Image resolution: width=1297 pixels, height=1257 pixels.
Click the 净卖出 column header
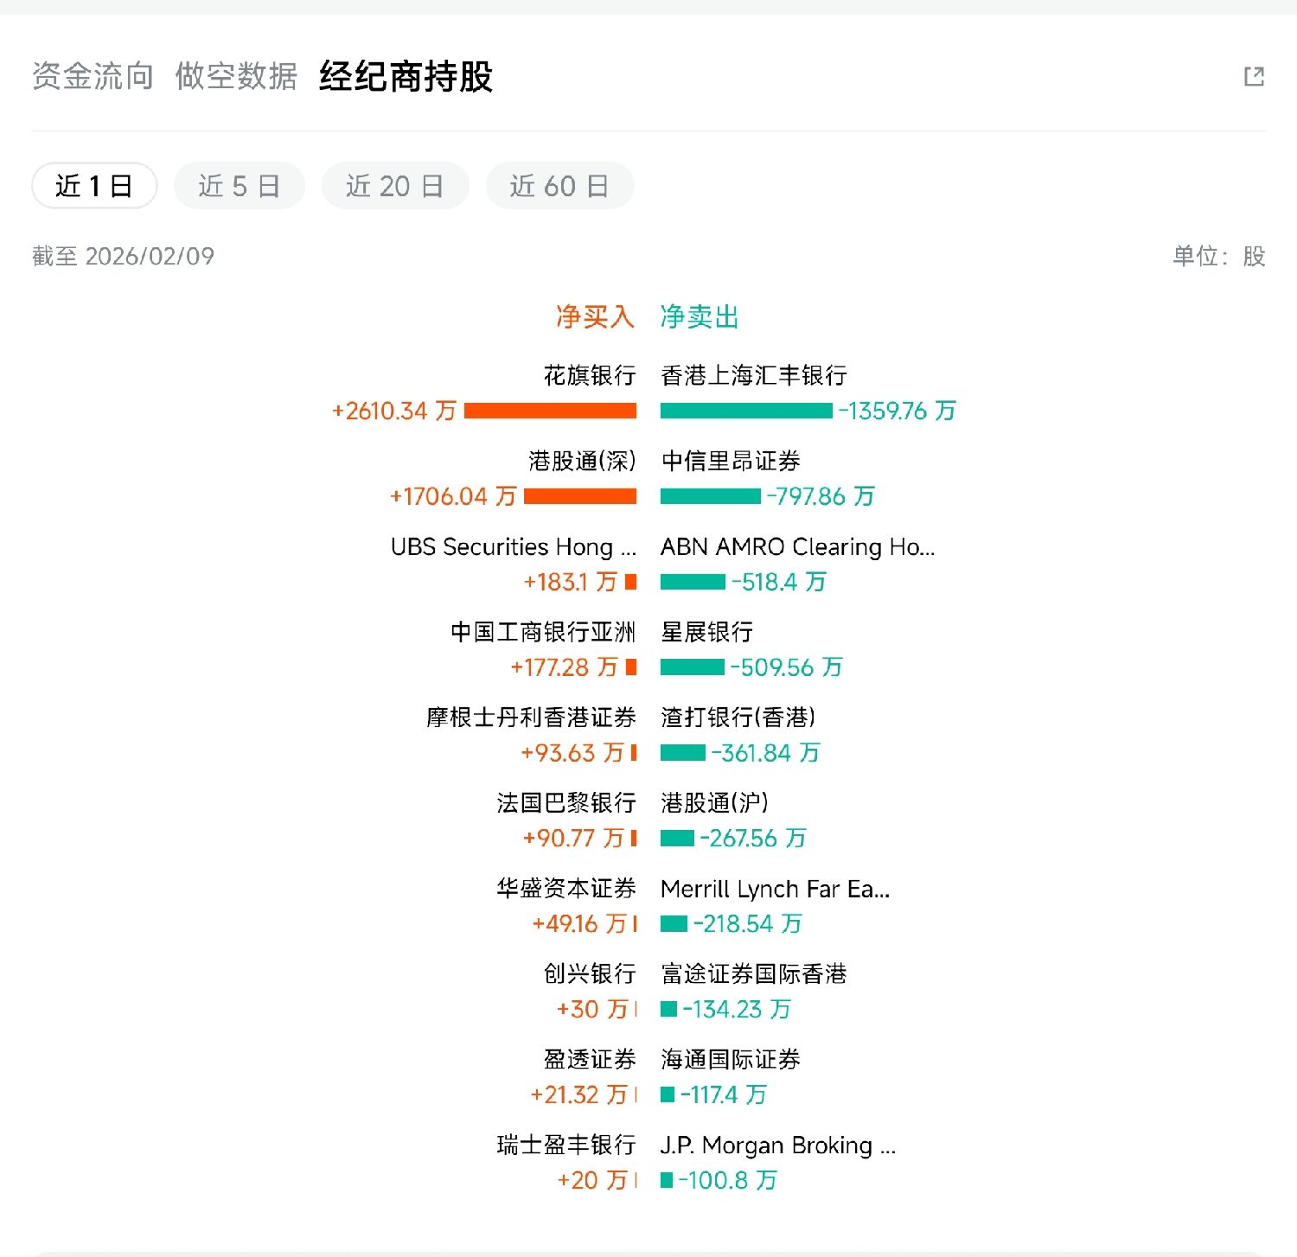pos(700,317)
